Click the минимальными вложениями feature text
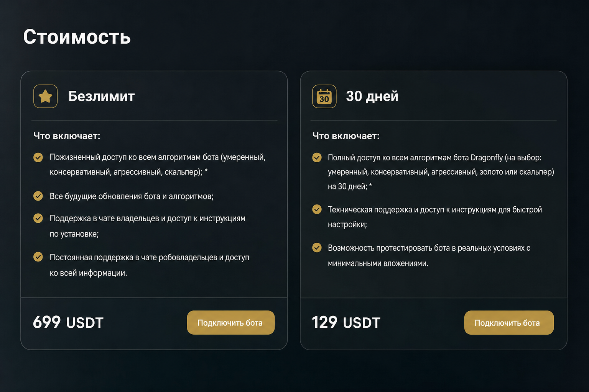Screen dimensions: 589x392 (x=378, y=263)
